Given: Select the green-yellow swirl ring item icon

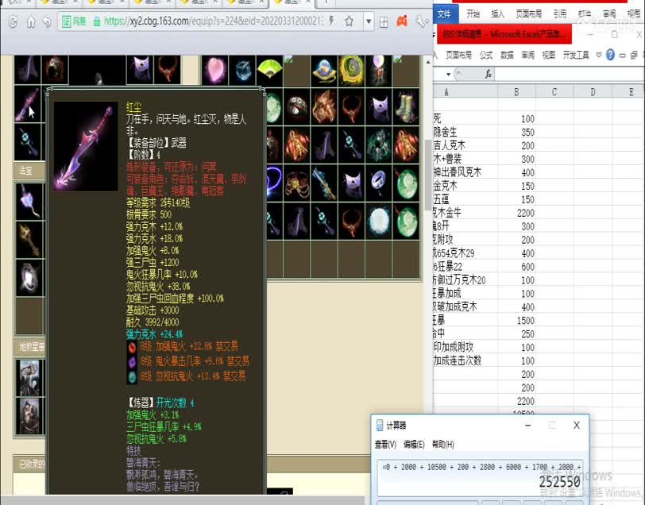Looking at the screenshot, I should [352, 71].
